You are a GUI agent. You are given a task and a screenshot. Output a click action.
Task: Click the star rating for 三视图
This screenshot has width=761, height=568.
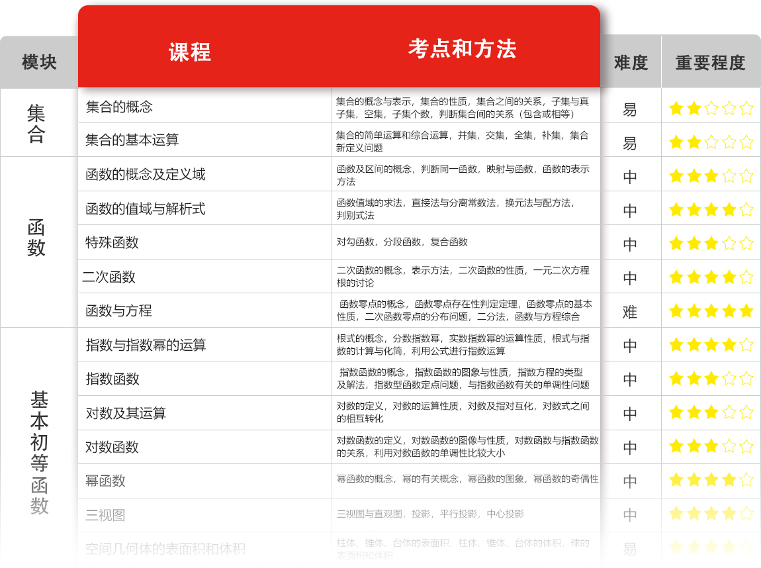(x=711, y=513)
